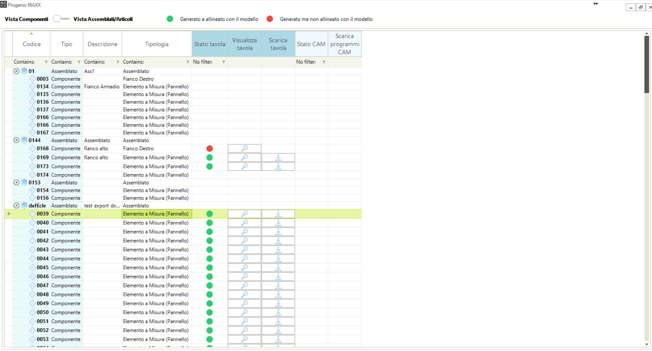Download drawing for component 0043

278,250
